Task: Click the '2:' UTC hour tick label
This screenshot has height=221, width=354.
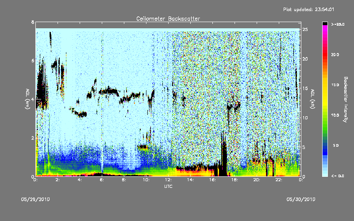Action: 58,180
